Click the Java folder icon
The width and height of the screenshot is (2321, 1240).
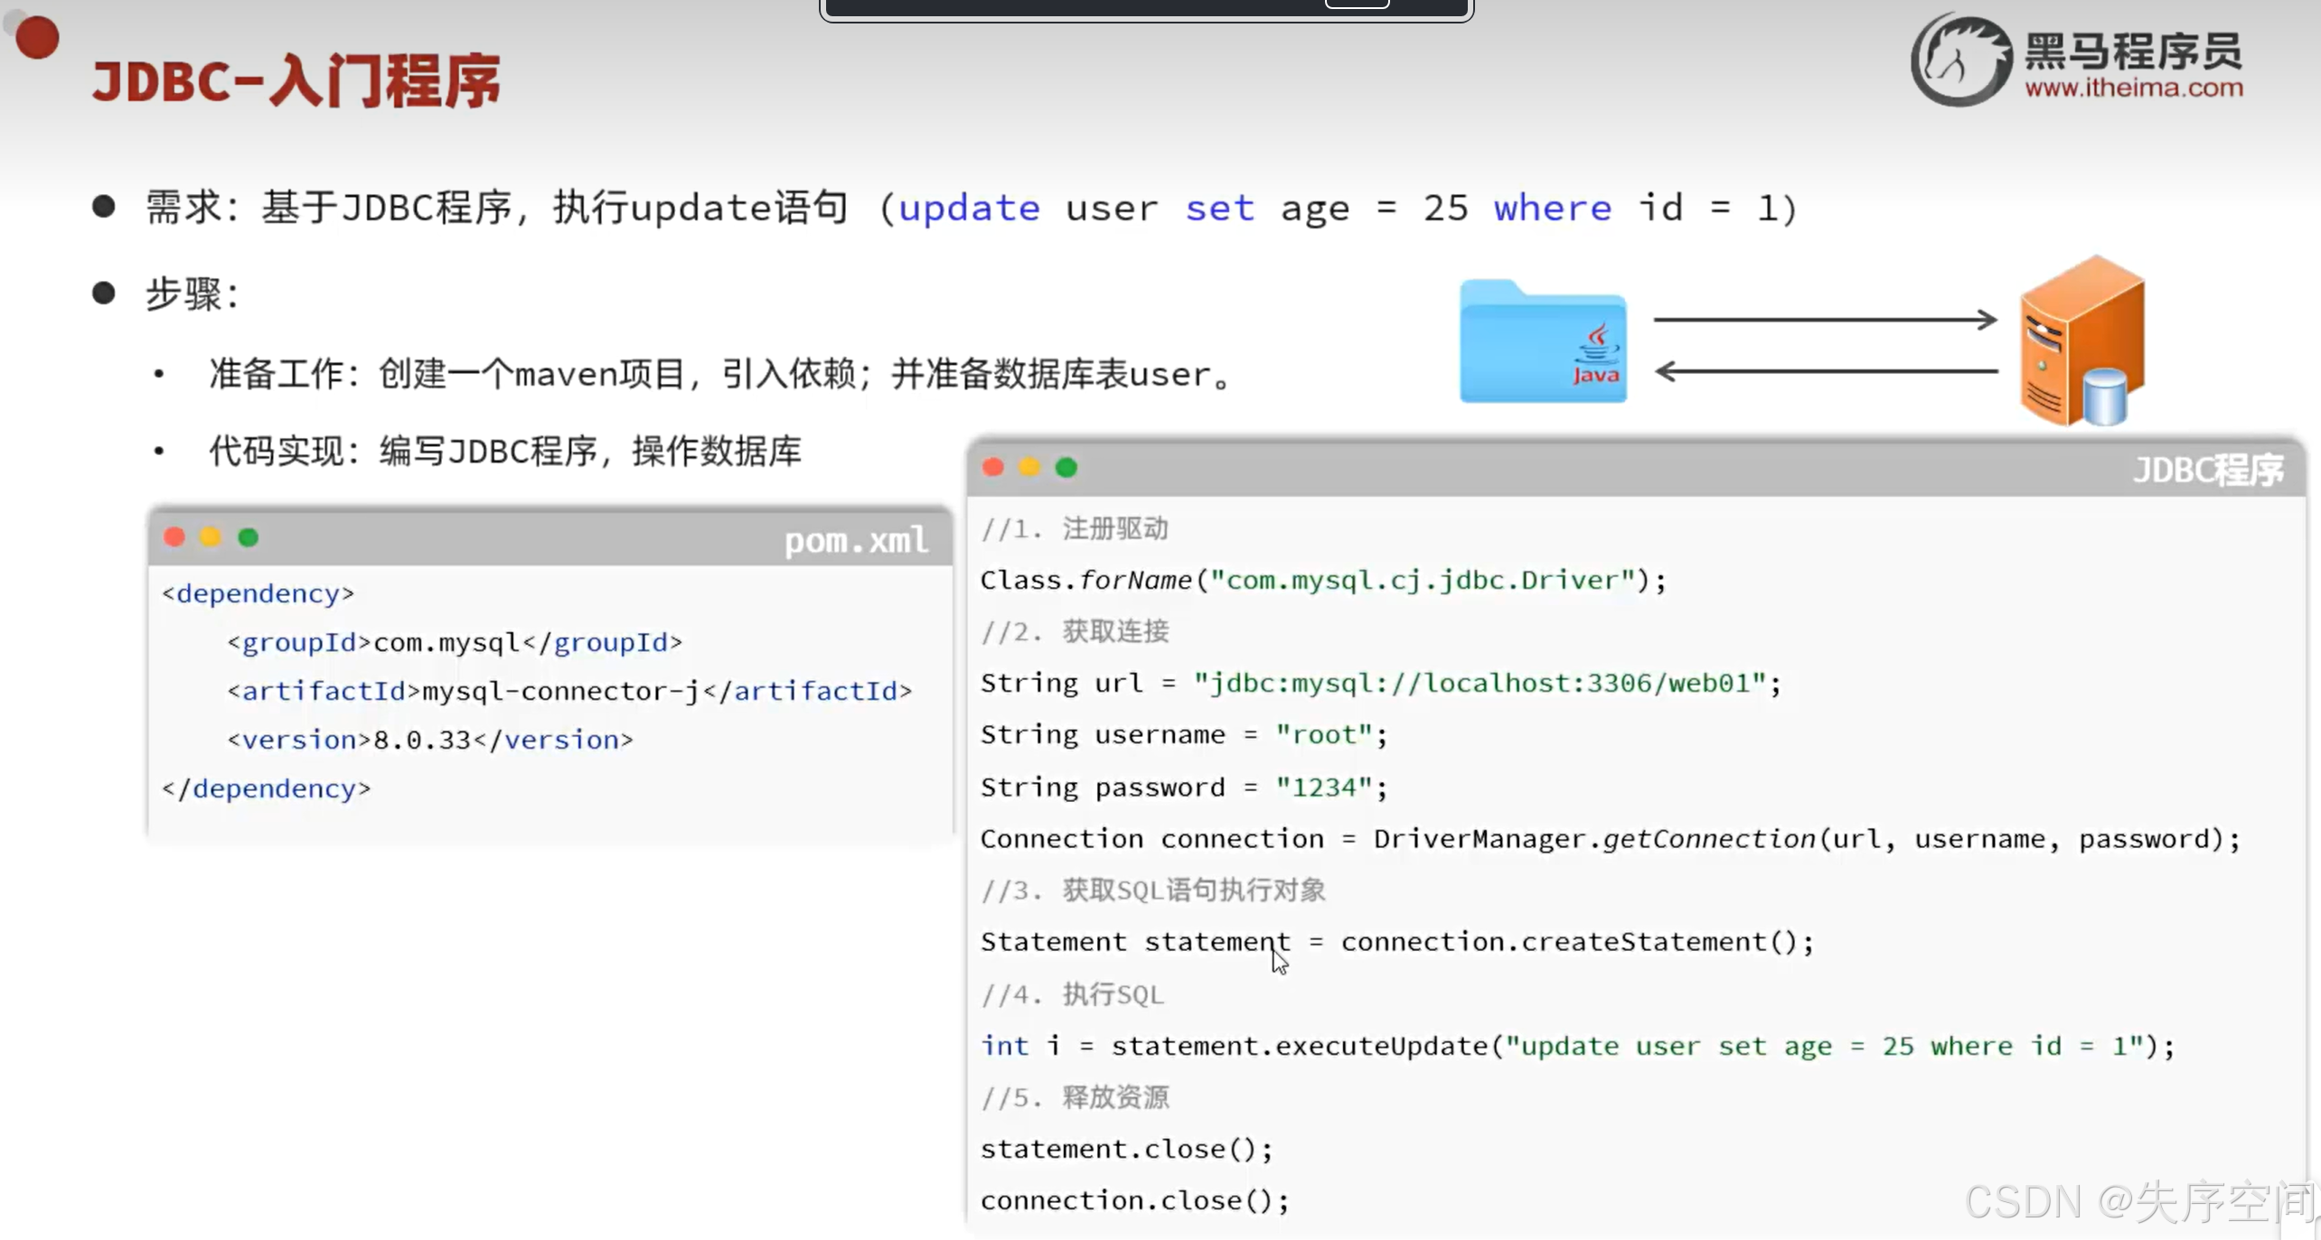tap(1543, 343)
